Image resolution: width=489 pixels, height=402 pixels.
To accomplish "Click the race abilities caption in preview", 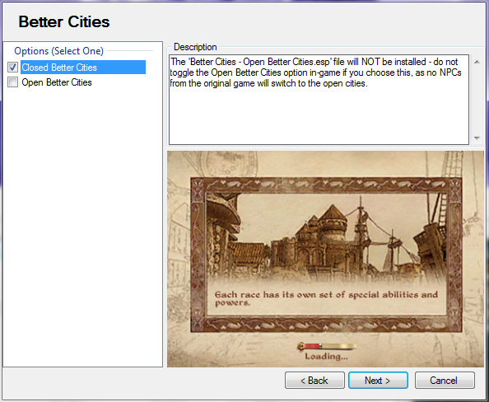I will (x=326, y=298).
